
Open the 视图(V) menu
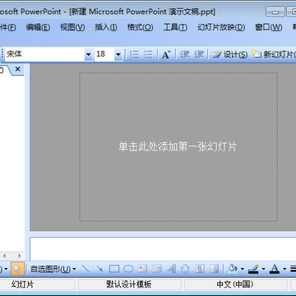coord(72,27)
